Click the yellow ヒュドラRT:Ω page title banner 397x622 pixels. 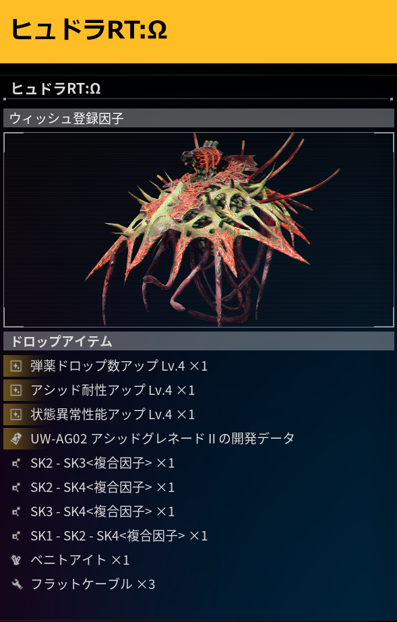(198, 32)
